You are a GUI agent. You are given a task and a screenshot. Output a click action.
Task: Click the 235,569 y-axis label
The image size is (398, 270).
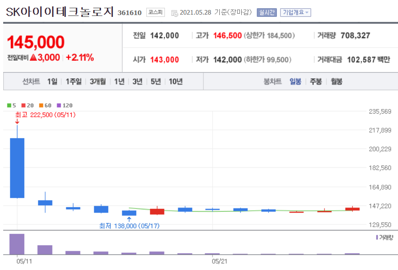pyautogui.click(x=380, y=111)
